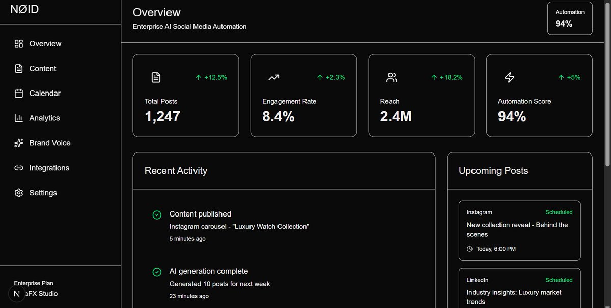Click the Automation 94% badge in header
Image resolution: width=611 pixels, height=308 pixels.
[x=570, y=18]
